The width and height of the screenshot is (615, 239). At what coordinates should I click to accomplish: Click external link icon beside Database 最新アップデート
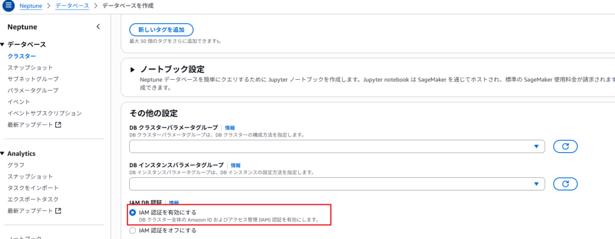(x=58, y=125)
